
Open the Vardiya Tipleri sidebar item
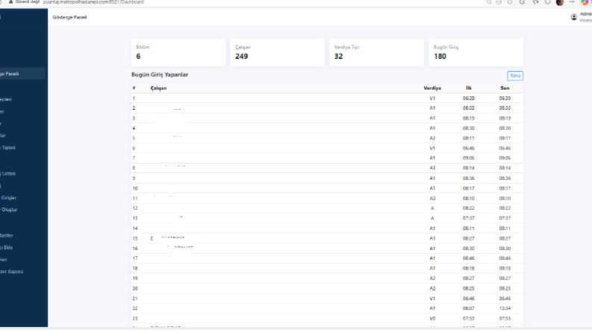tap(7, 148)
